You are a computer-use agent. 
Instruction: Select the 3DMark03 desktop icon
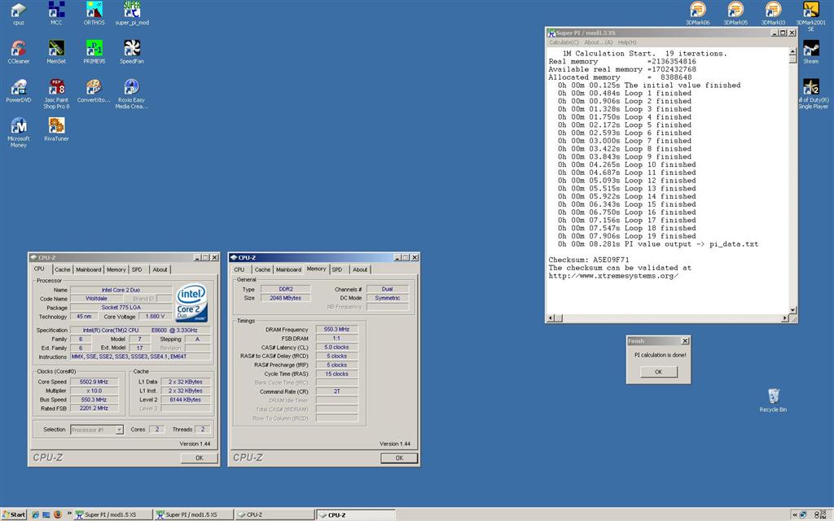coord(774,13)
